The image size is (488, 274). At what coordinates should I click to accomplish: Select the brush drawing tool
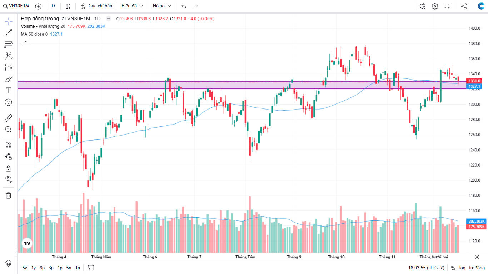pos(9,79)
